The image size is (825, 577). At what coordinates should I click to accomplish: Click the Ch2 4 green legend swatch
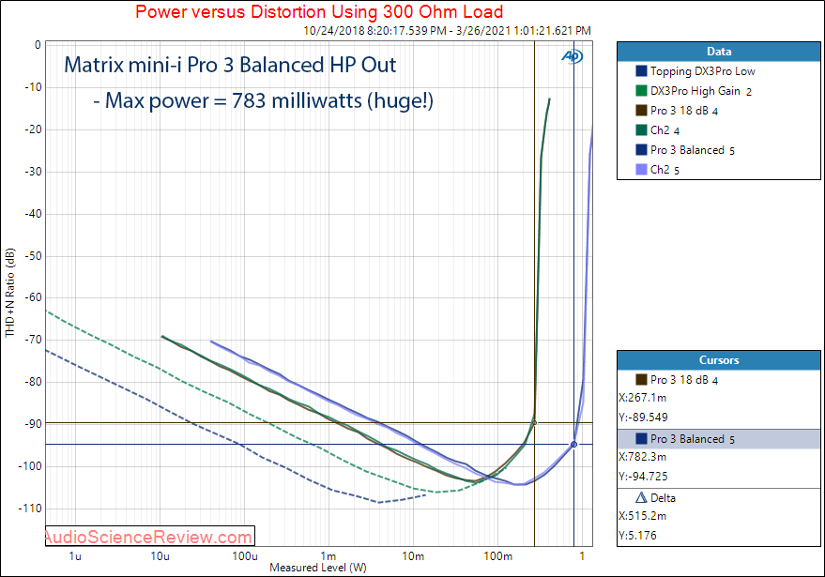coord(641,129)
